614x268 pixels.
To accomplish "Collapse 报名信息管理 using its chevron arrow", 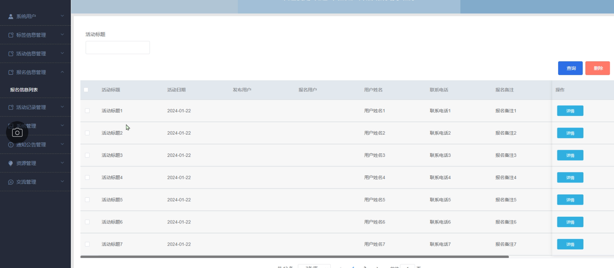I will click(x=62, y=72).
